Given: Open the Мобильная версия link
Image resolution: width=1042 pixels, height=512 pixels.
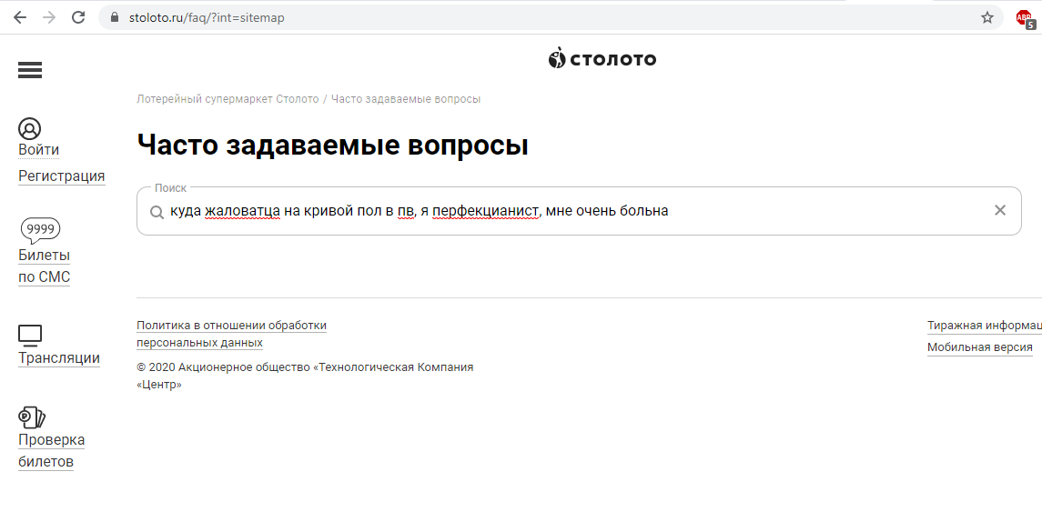Looking at the screenshot, I should [x=979, y=347].
